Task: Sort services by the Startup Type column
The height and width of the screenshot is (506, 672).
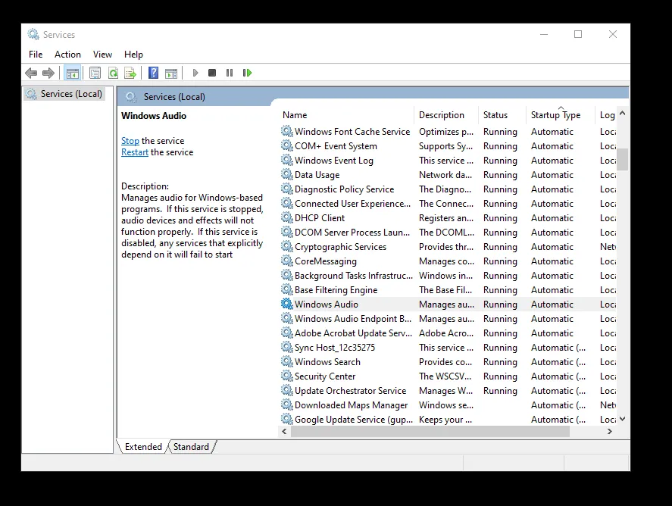Action: tap(555, 114)
